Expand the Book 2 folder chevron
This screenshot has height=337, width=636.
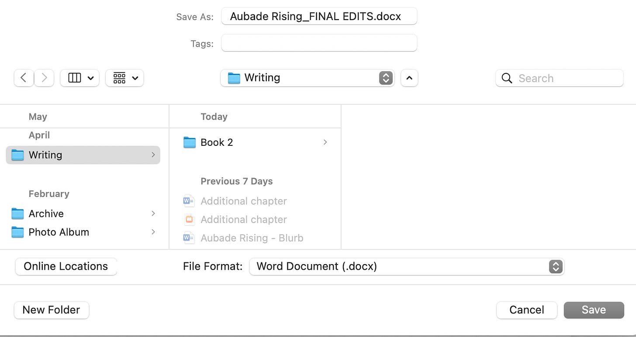pyautogui.click(x=325, y=142)
